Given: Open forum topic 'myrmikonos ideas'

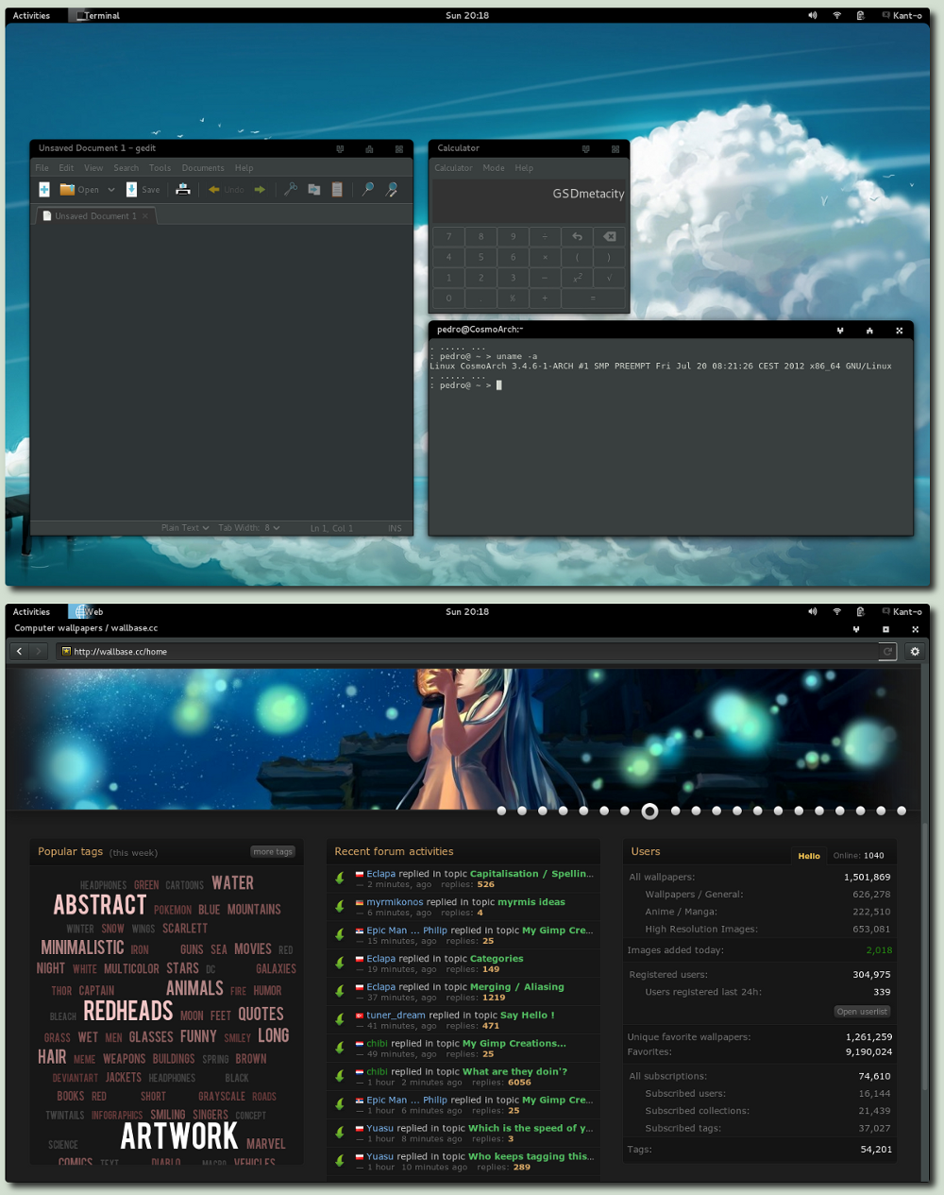Looking at the screenshot, I should (531, 902).
